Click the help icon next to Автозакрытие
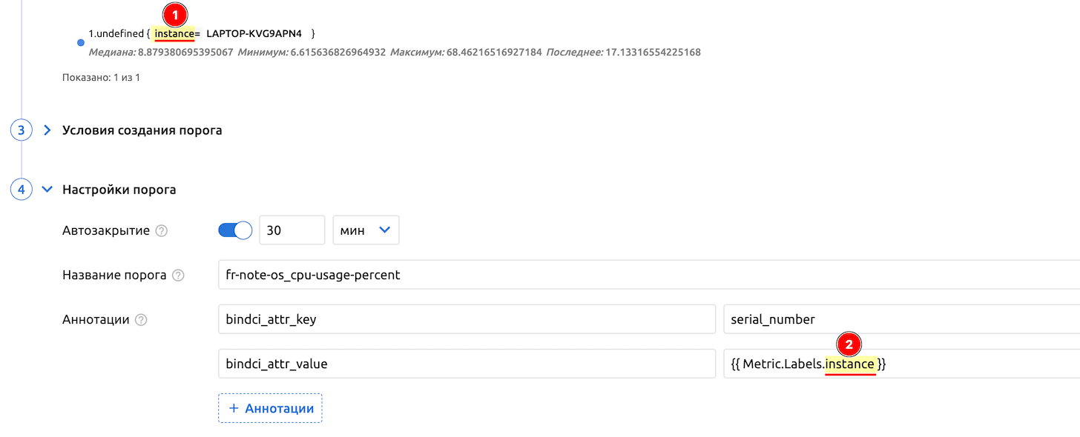The height and width of the screenshot is (437, 1080). [162, 231]
